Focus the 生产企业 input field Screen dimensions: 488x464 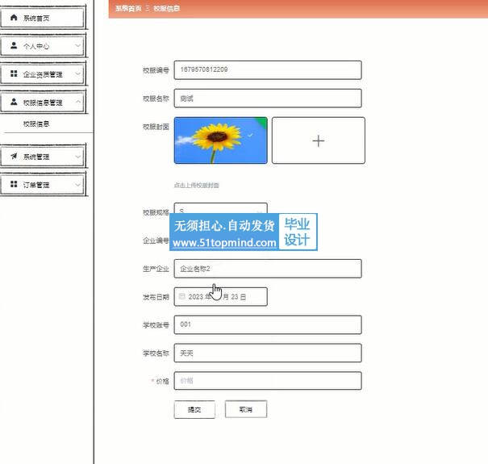(268, 269)
